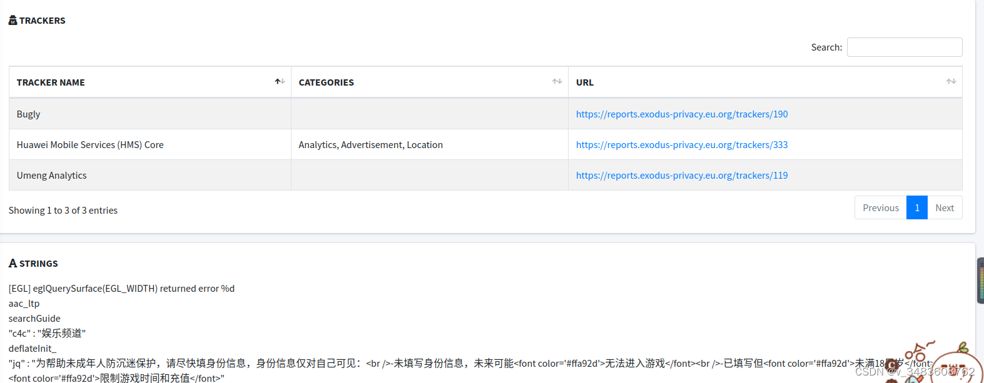
Task: Click the TRACKER NAME column header
Action: [x=150, y=82]
